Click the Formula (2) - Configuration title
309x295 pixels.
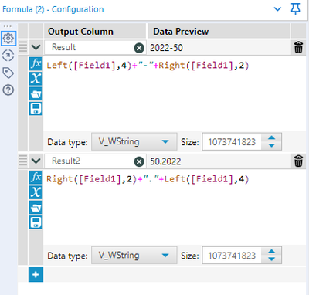tap(53, 9)
